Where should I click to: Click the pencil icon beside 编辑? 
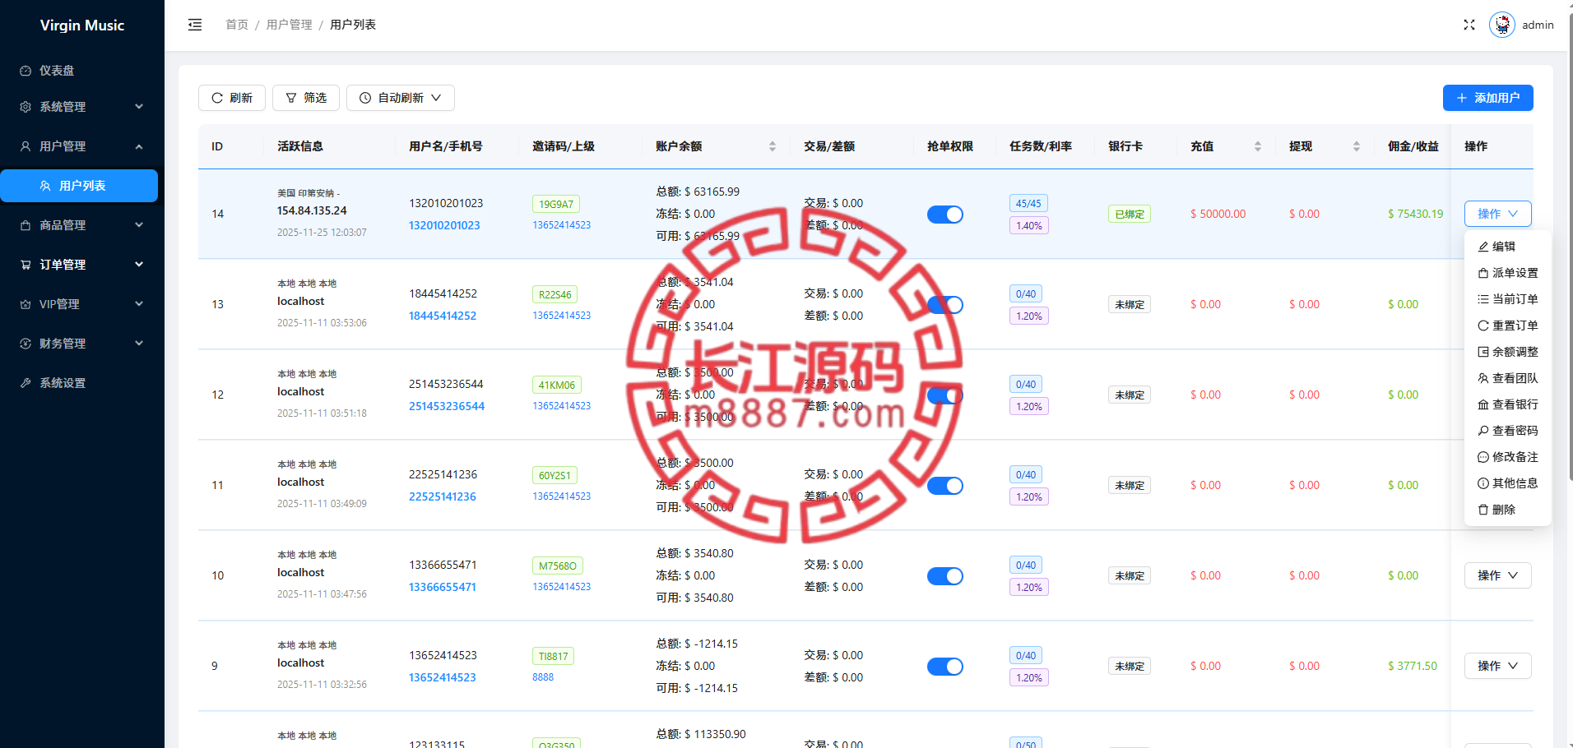pyautogui.click(x=1483, y=247)
